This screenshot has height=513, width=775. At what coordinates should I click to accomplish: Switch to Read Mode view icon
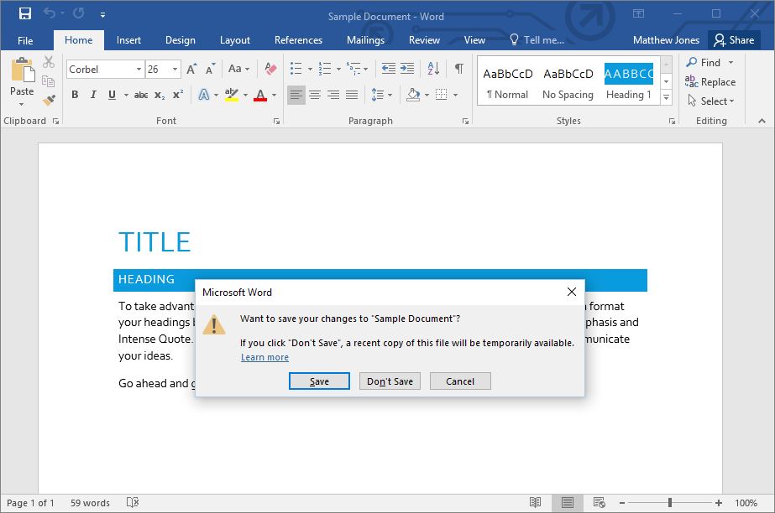click(536, 502)
